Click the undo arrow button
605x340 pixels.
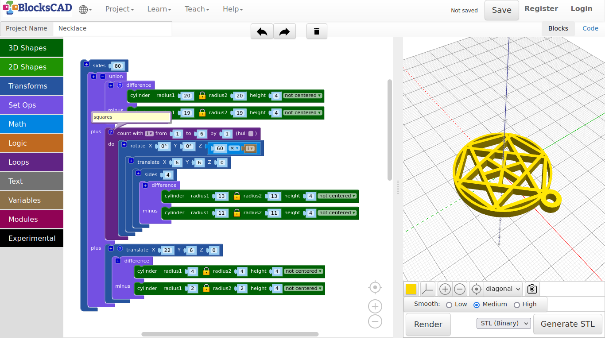[x=262, y=31]
